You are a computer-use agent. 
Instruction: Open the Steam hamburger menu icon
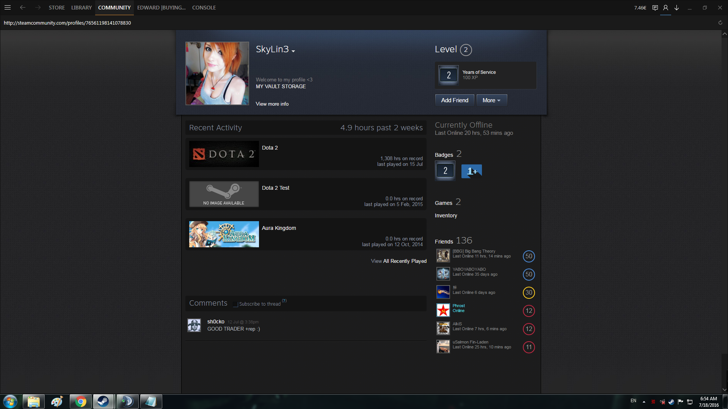pos(7,8)
